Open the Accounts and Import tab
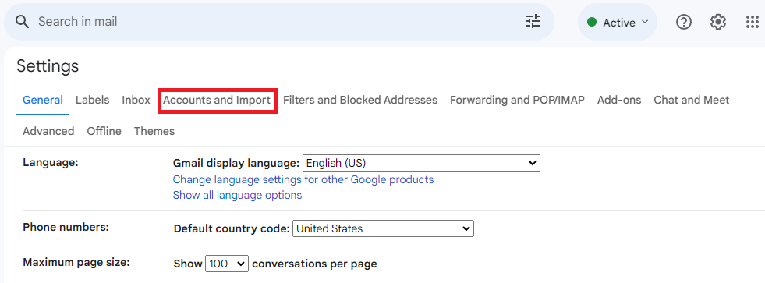Screen dimensions: 765x283 pyautogui.click(x=217, y=100)
